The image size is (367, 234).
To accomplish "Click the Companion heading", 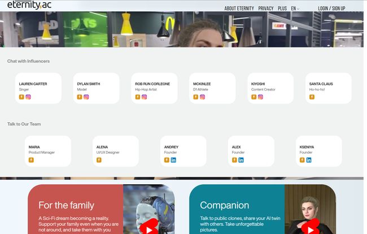I will tap(224, 205).
